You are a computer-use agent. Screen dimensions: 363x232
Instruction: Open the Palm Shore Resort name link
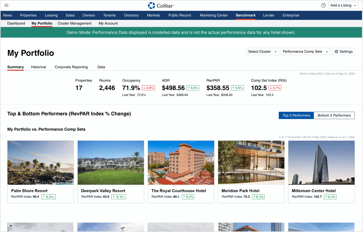click(29, 191)
